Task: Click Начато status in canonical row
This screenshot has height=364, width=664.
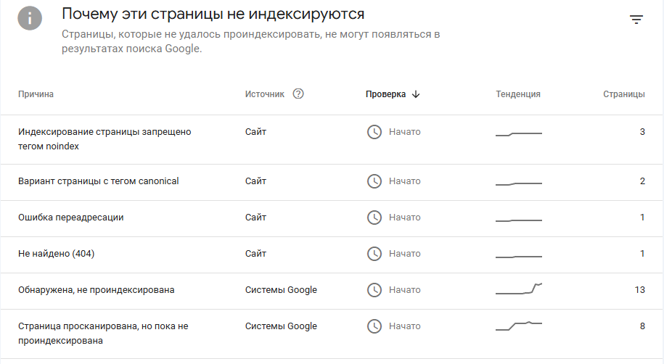Action: [x=405, y=181]
